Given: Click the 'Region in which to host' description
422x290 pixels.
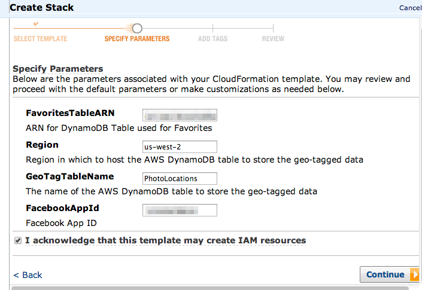Looking at the screenshot, I should (195, 160).
